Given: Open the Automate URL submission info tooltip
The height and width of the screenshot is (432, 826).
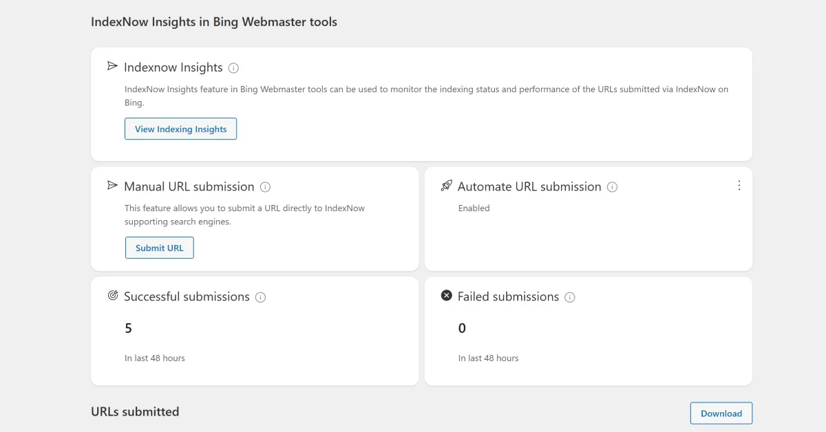Looking at the screenshot, I should pos(612,186).
